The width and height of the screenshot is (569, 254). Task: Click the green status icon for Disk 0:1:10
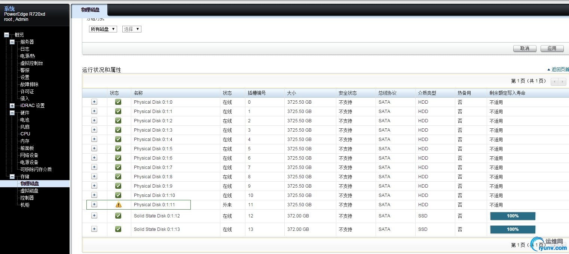(118, 195)
